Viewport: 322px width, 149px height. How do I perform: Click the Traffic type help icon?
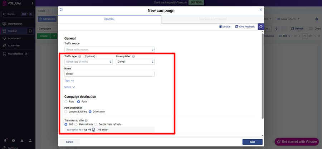click(x=80, y=56)
